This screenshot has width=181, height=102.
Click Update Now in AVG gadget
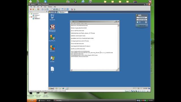[142, 20]
